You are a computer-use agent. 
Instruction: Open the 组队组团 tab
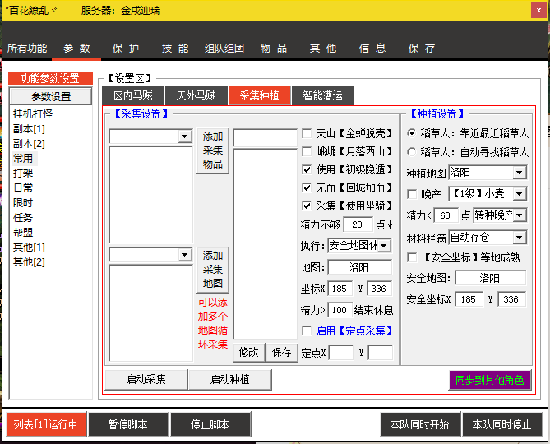coord(224,48)
